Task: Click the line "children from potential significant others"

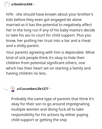Action: [x=46, y=63]
